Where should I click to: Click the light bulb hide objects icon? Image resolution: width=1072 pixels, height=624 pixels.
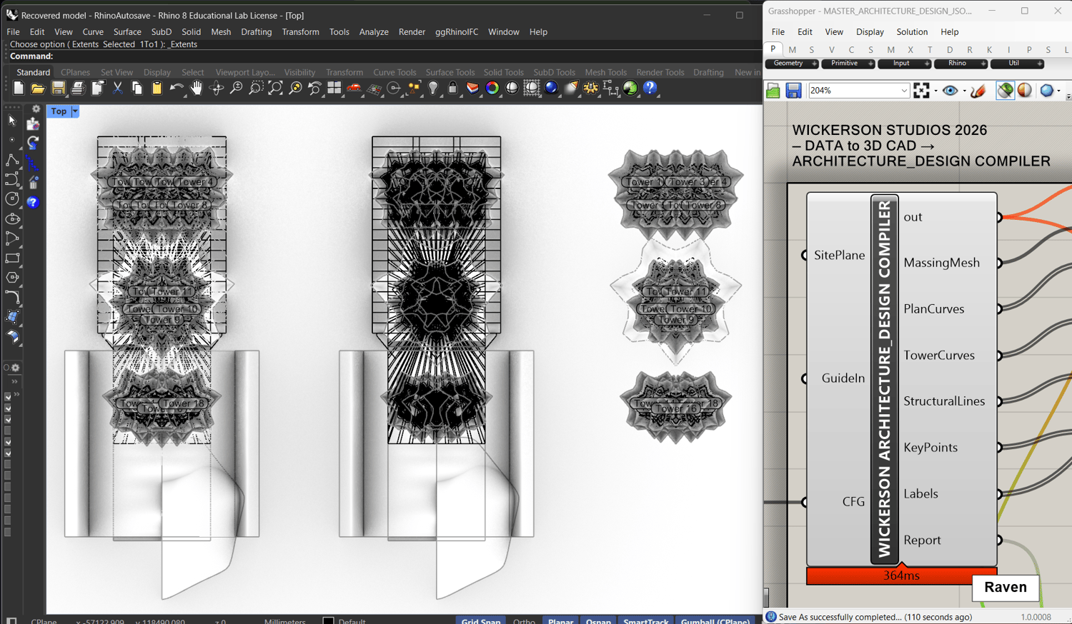(x=433, y=88)
